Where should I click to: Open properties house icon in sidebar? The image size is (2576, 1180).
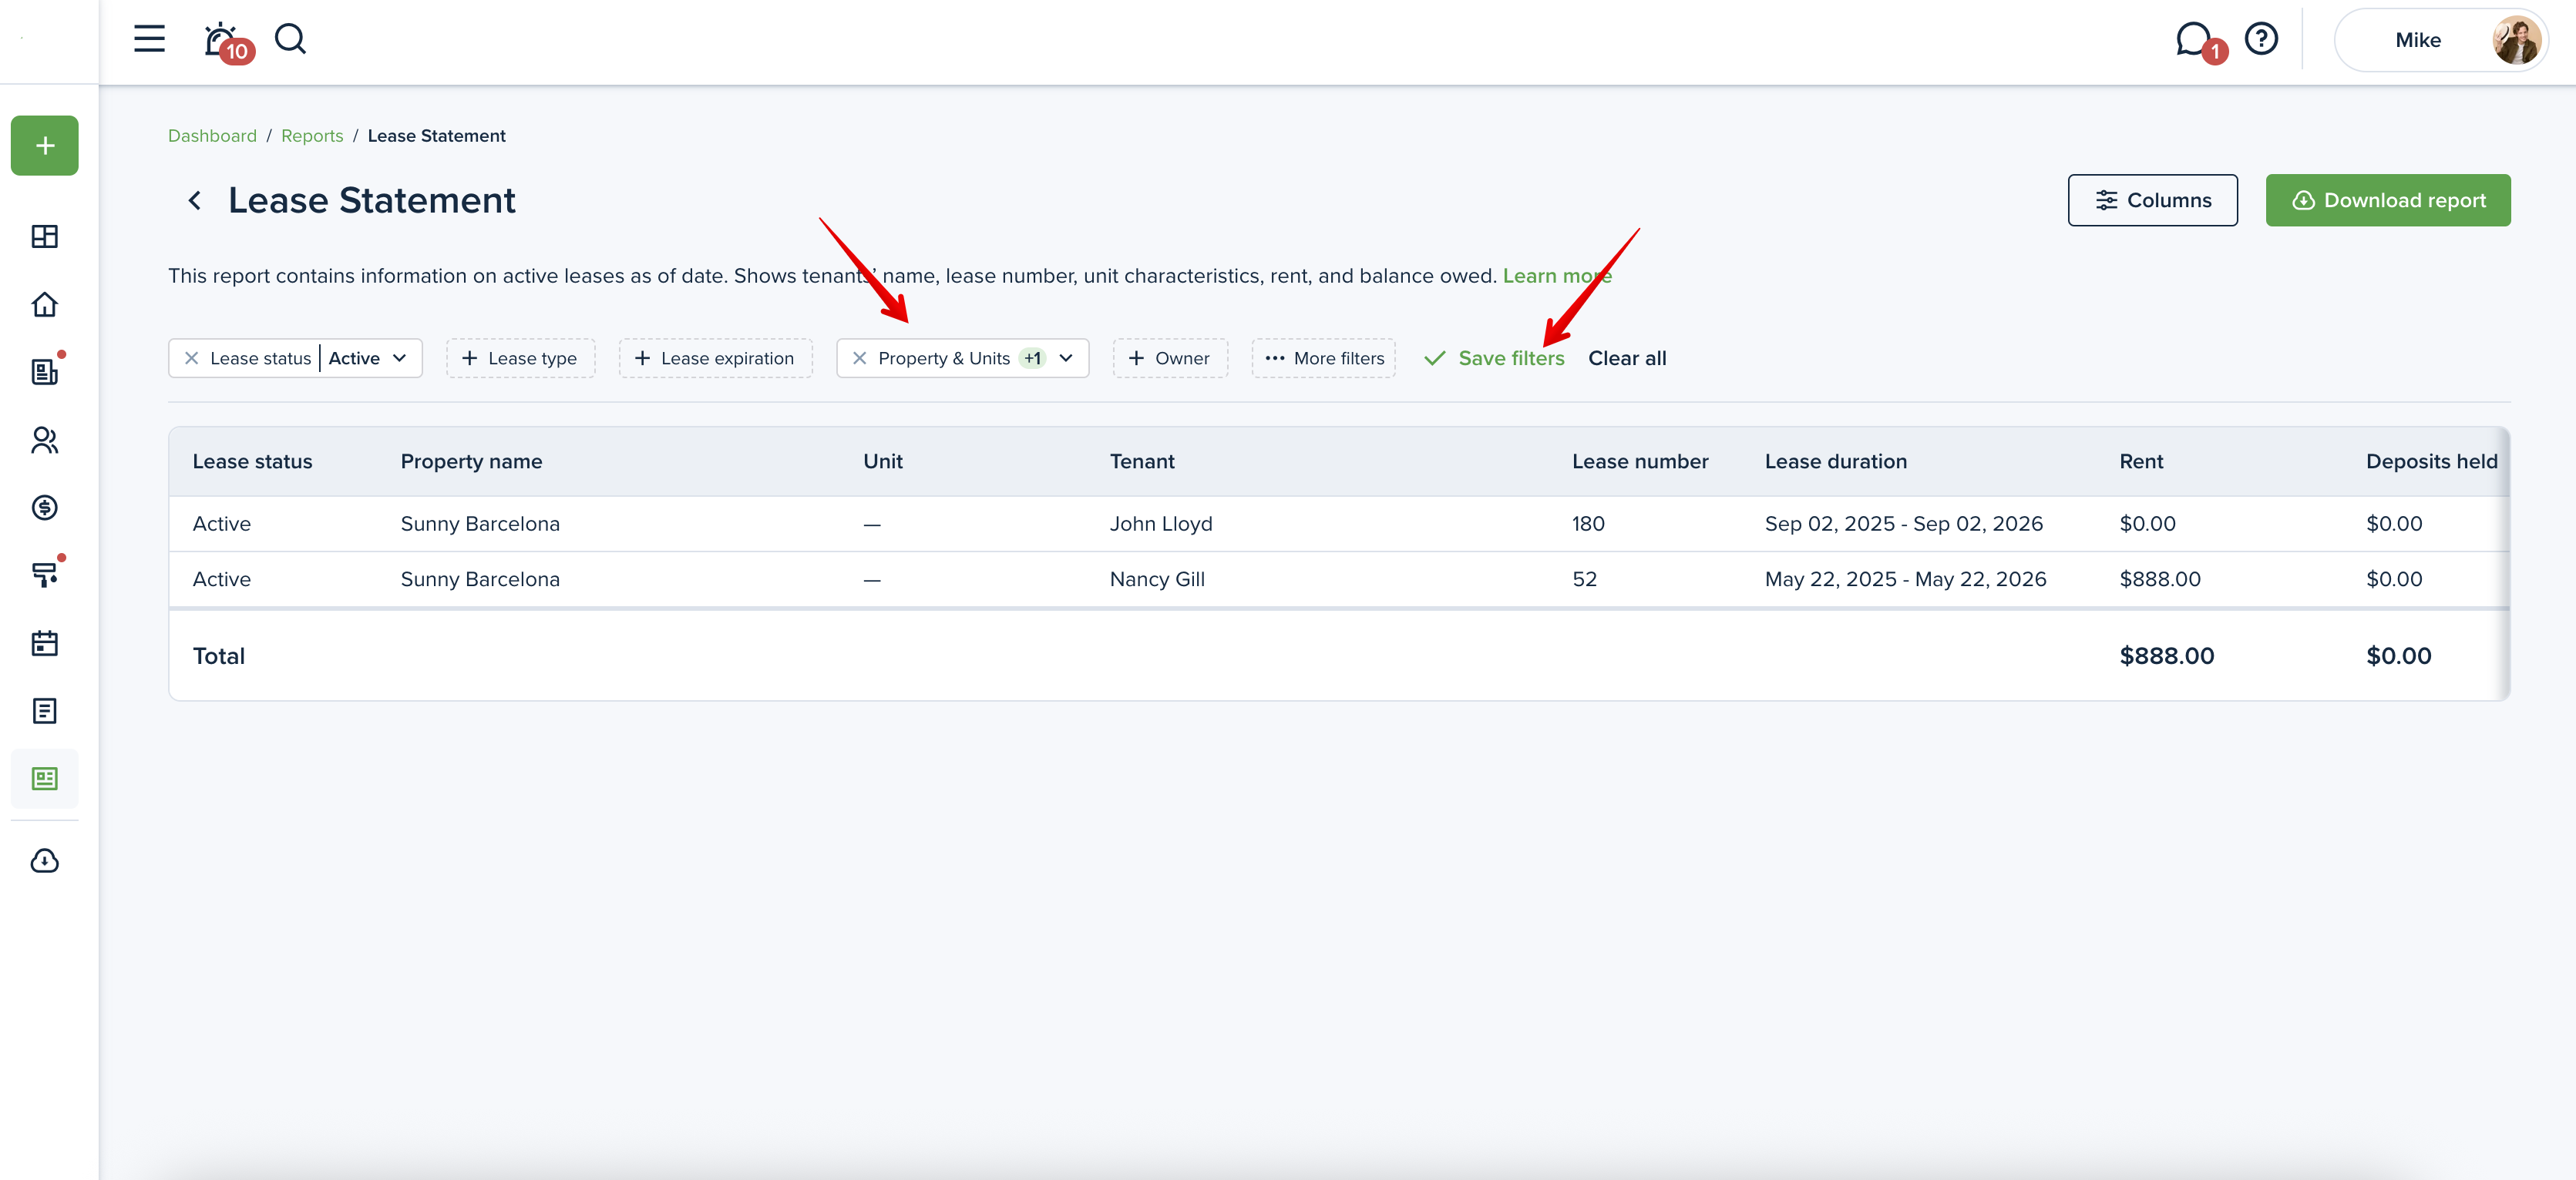(45, 305)
